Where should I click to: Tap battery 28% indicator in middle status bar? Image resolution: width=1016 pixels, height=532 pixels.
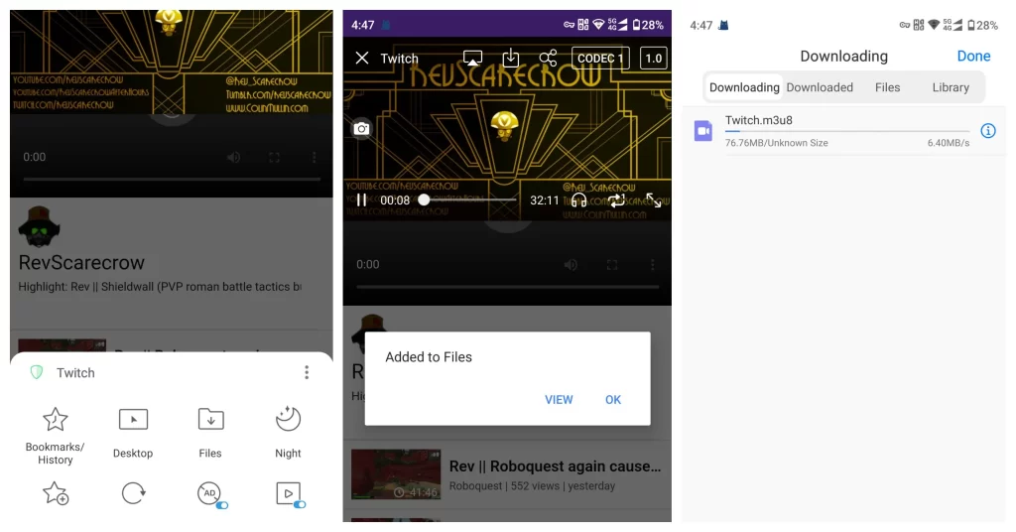pos(648,25)
